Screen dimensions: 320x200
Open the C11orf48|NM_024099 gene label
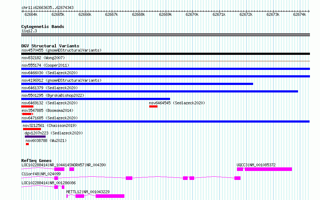click(41, 174)
